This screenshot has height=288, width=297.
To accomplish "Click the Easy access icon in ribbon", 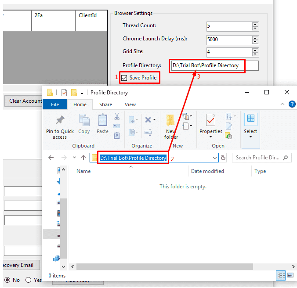I will [185, 126].
